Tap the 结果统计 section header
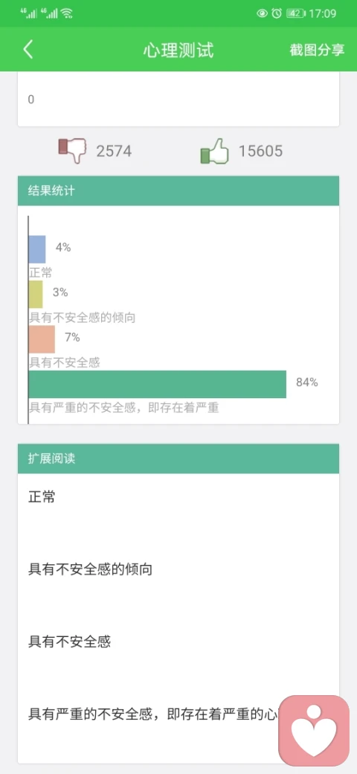 pos(178,191)
